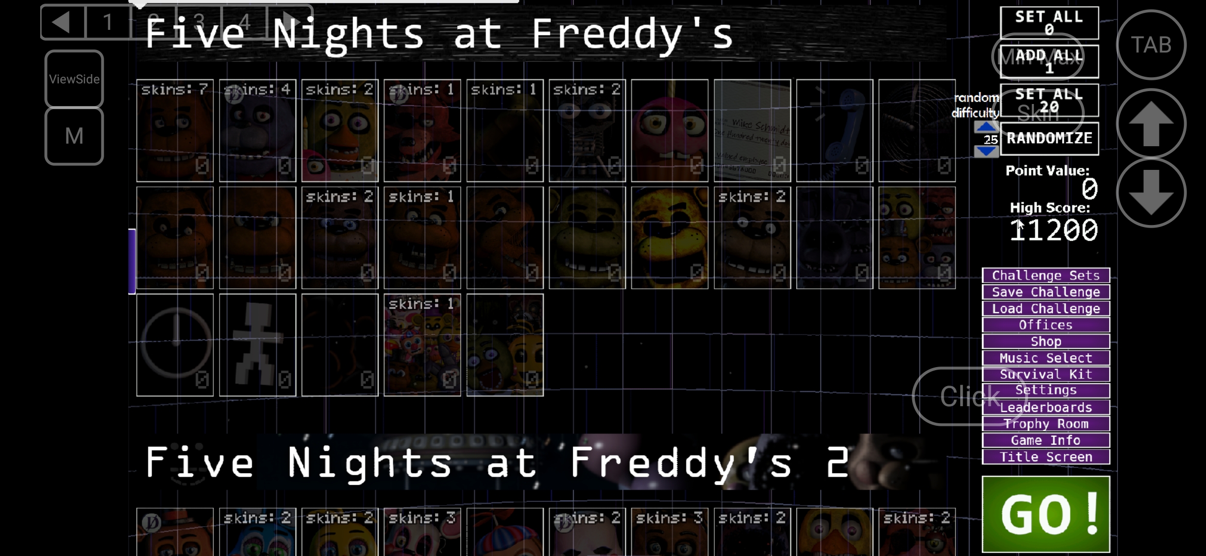Select the Trophy Room option

tap(1046, 423)
